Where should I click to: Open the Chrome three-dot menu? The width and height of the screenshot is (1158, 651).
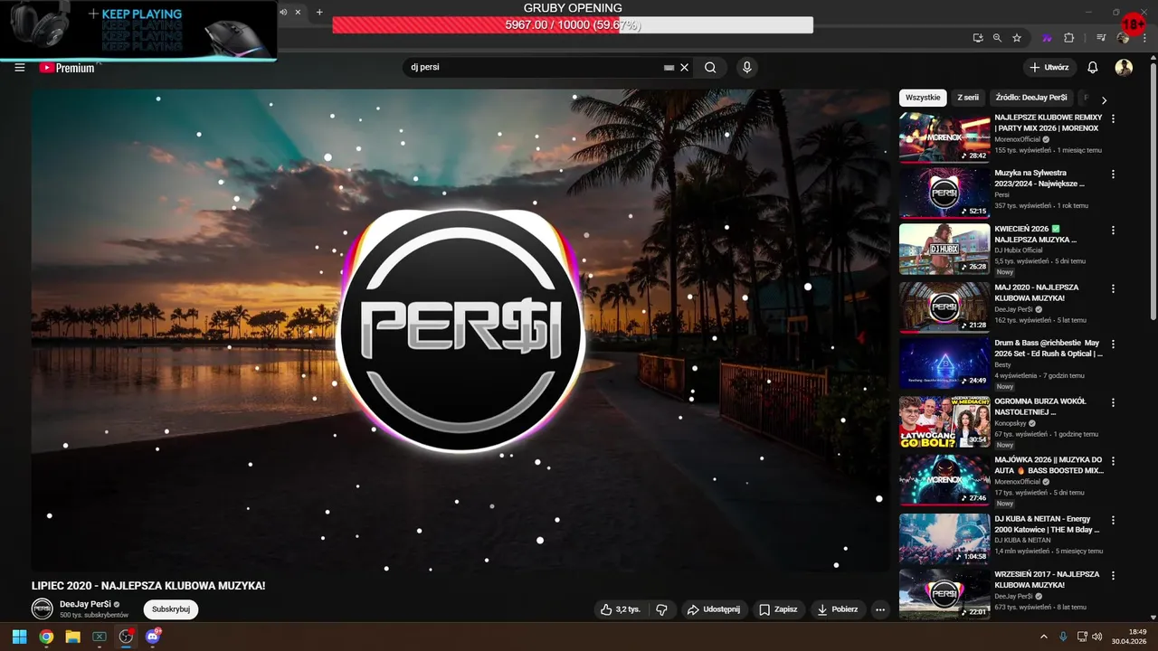[1144, 38]
